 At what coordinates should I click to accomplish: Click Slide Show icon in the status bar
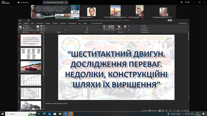coord(170,111)
